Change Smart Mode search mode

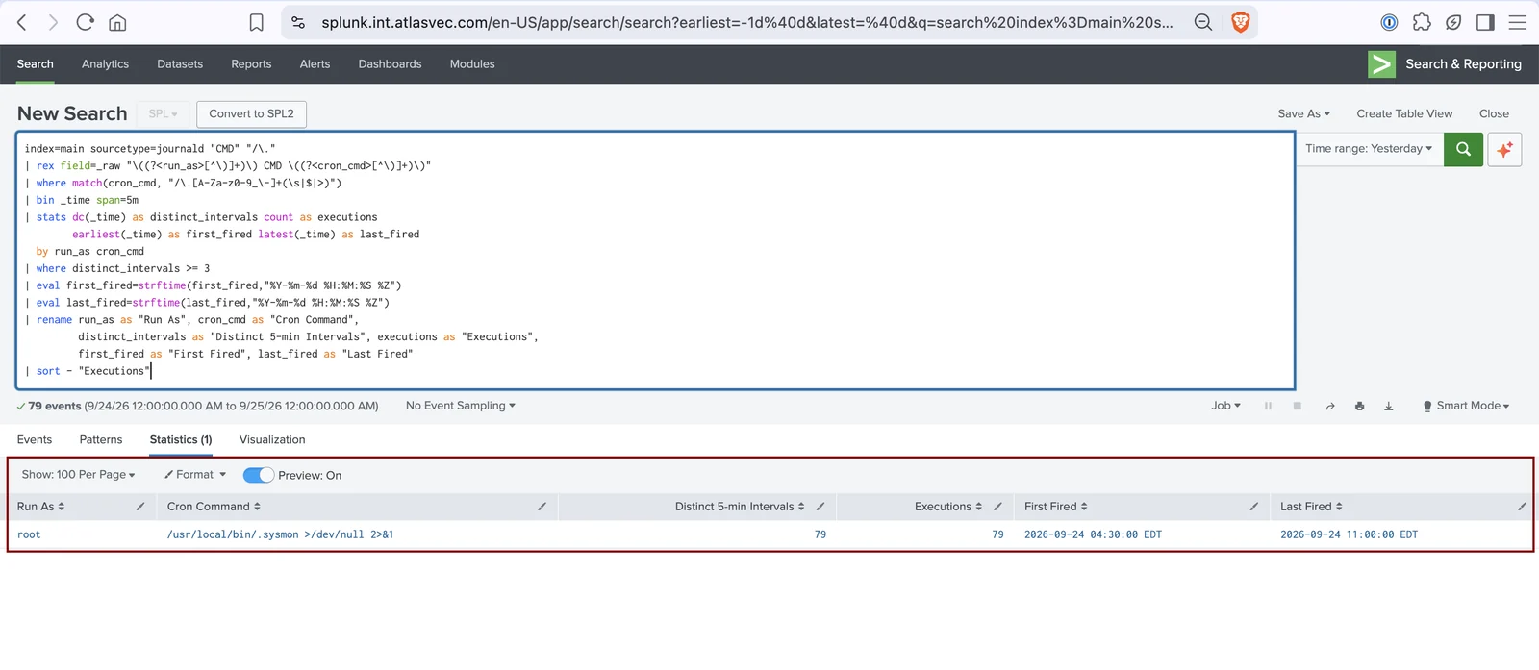tap(1466, 406)
